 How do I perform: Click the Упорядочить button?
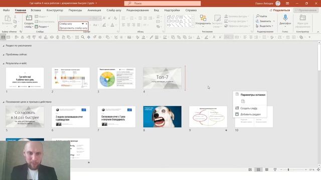203,21
